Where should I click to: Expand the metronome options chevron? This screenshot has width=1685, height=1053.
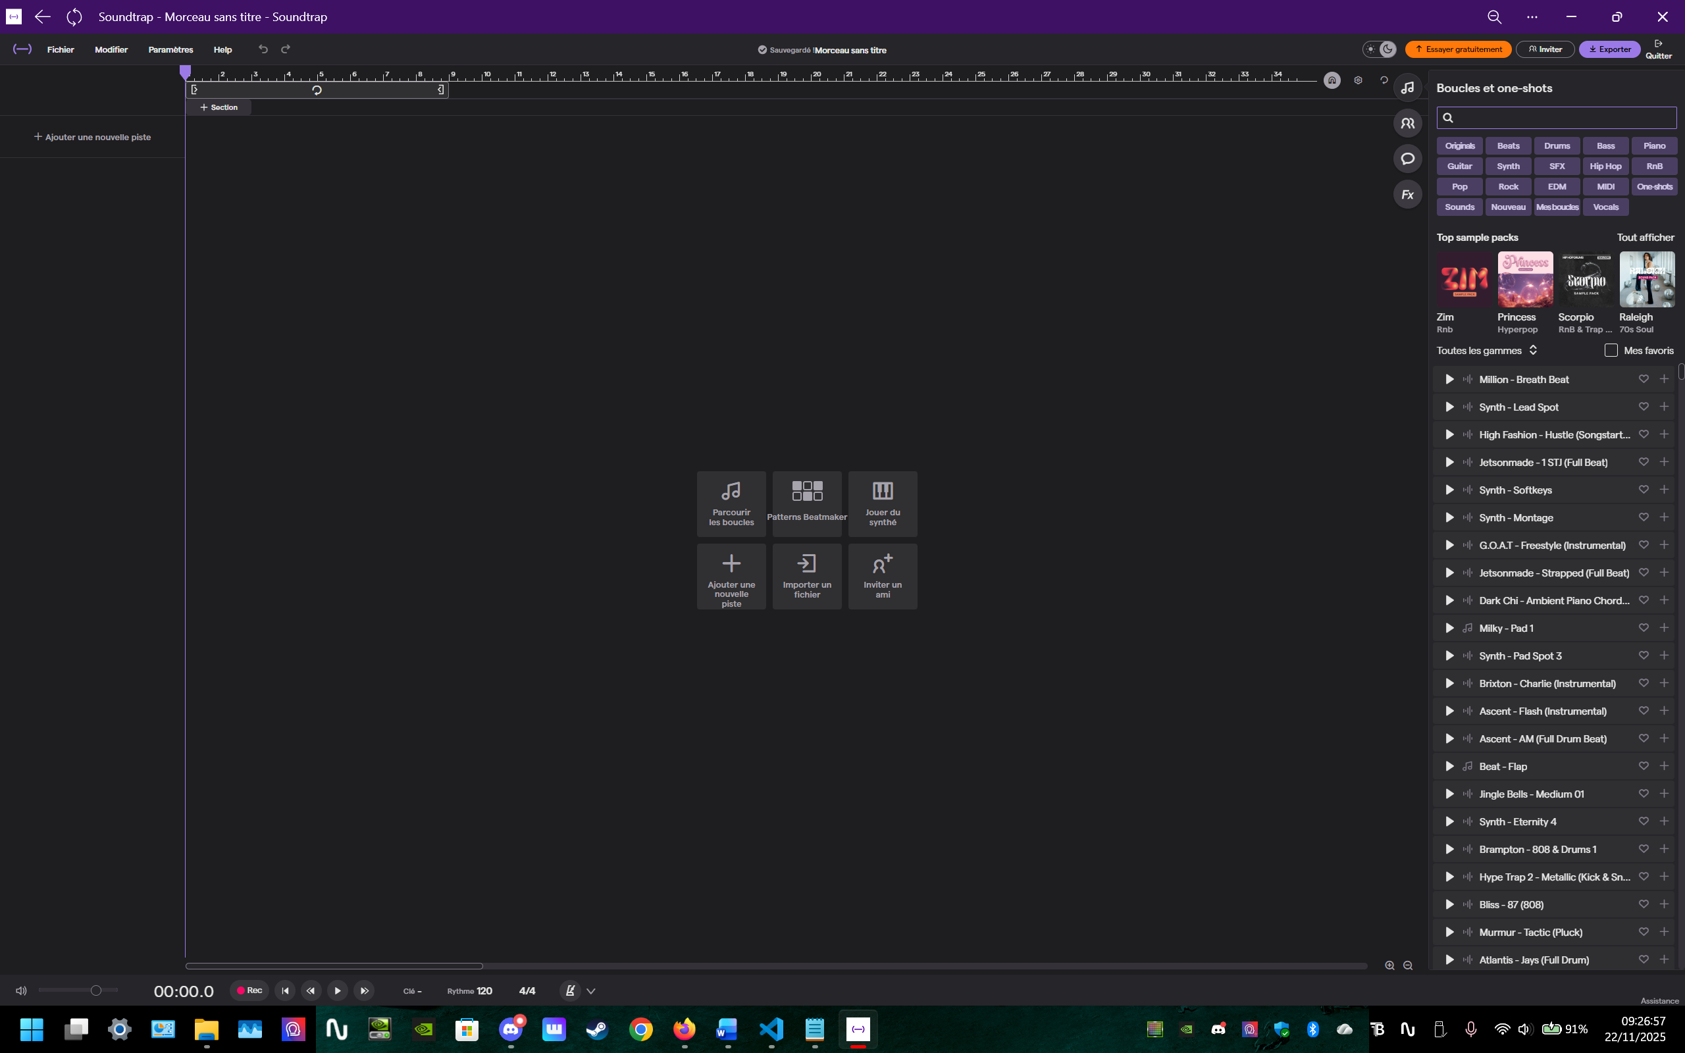click(x=591, y=991)
